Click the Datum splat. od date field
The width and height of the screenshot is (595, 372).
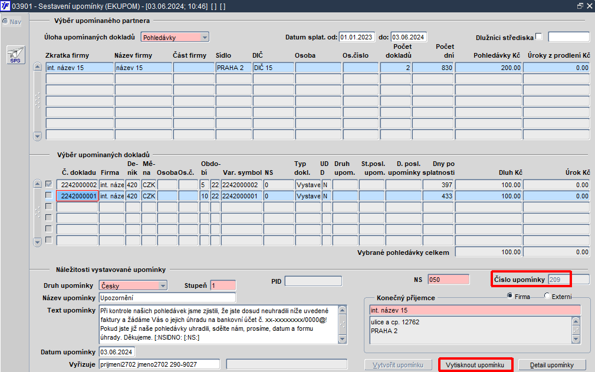click(357, 37)
